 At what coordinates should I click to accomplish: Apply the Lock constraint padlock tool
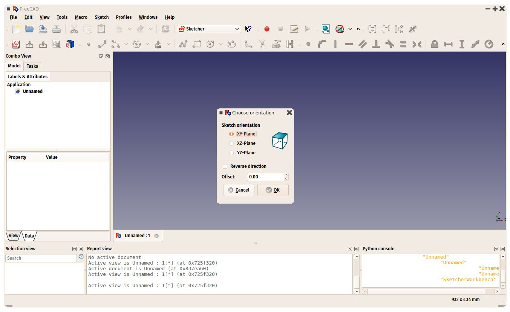click(x=435, y=44)
